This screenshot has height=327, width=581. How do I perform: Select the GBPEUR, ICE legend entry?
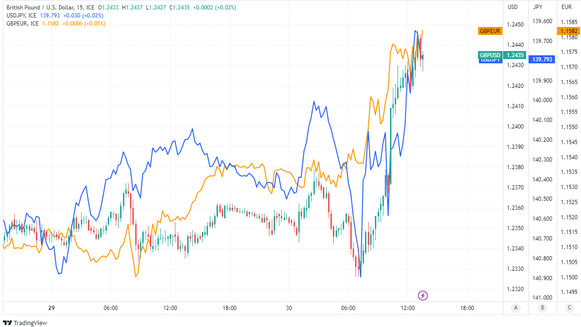click(22, 24)
